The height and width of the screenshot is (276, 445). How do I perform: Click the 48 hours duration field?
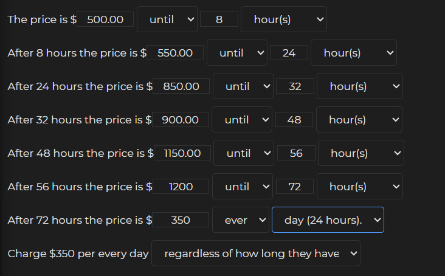pos(294,120)
